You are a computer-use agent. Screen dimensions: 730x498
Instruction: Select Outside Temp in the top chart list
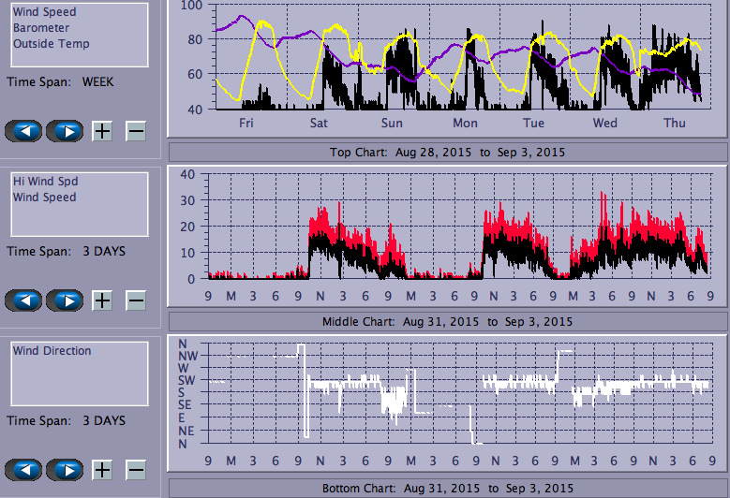(x=52, y=44)
